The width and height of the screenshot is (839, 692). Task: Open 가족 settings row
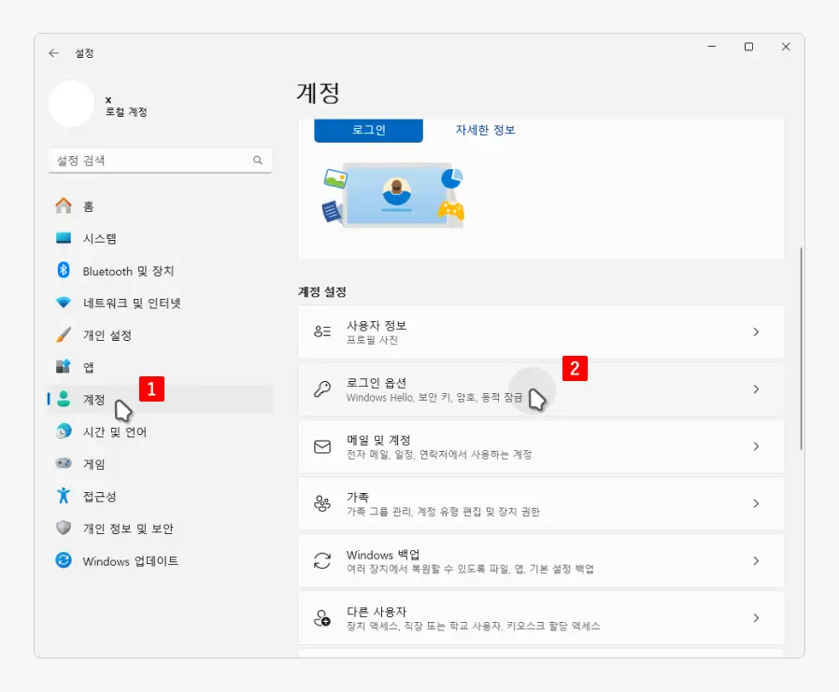[540, 503]
